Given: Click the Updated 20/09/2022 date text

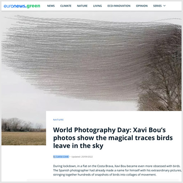Looking at the screenshot, I should (x=82, y=157).
